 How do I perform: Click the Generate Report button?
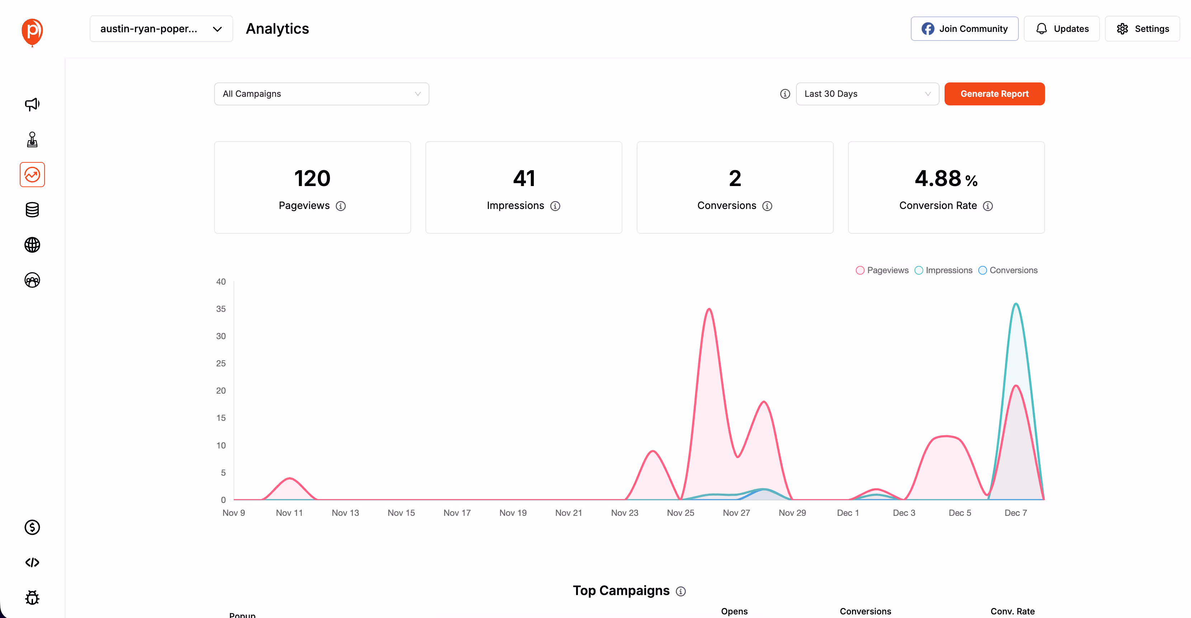tap(994, 94)
